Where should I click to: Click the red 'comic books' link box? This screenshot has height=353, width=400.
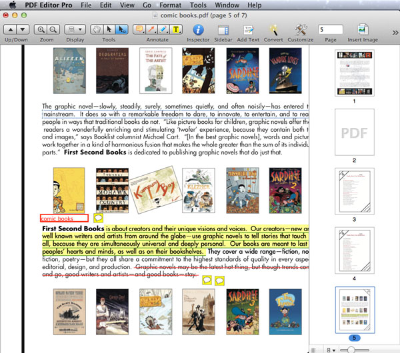64,218
